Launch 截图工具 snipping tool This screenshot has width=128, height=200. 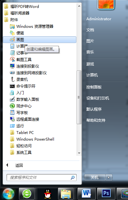tap(40, 60)
